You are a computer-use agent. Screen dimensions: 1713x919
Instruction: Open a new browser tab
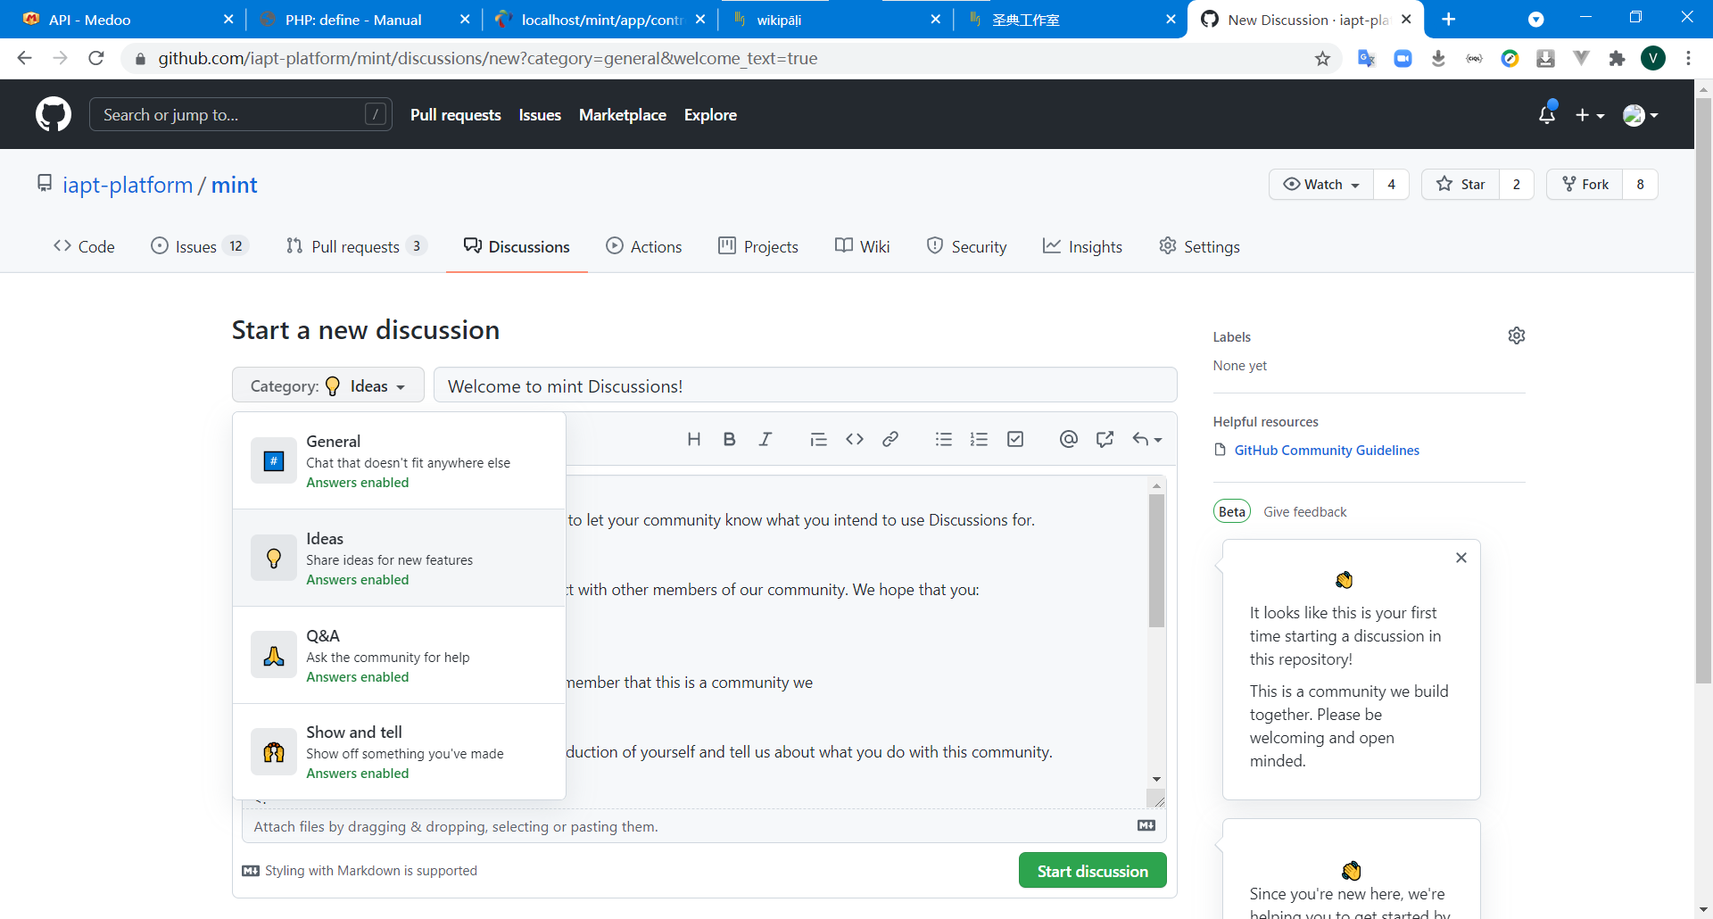pos(1449,20)
